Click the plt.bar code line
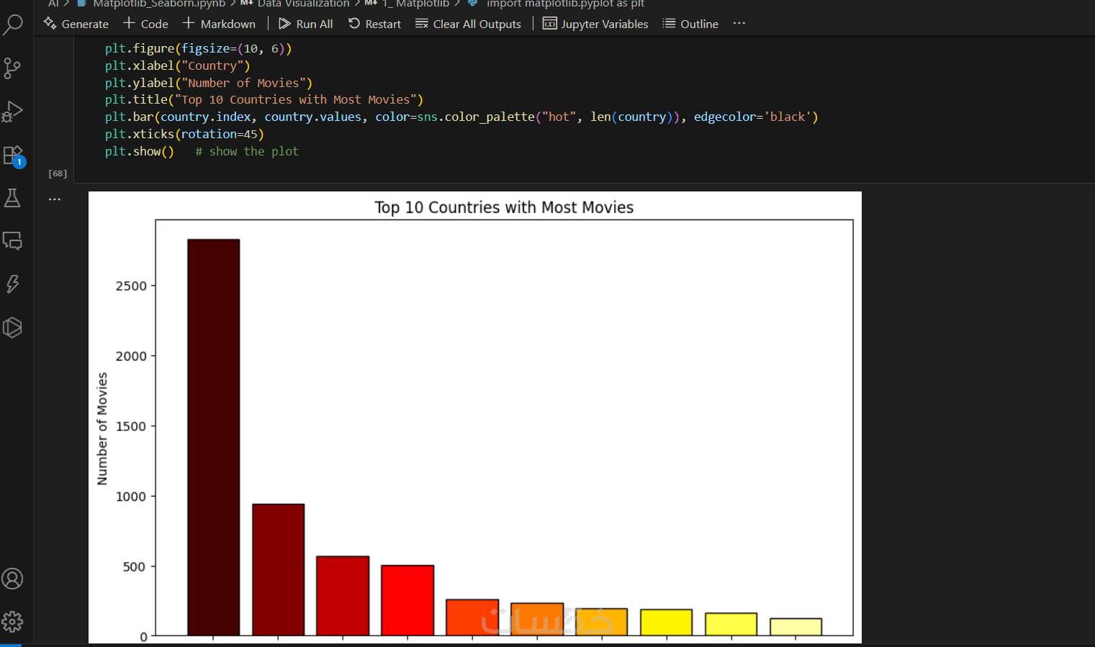 [x=461, y=117]
